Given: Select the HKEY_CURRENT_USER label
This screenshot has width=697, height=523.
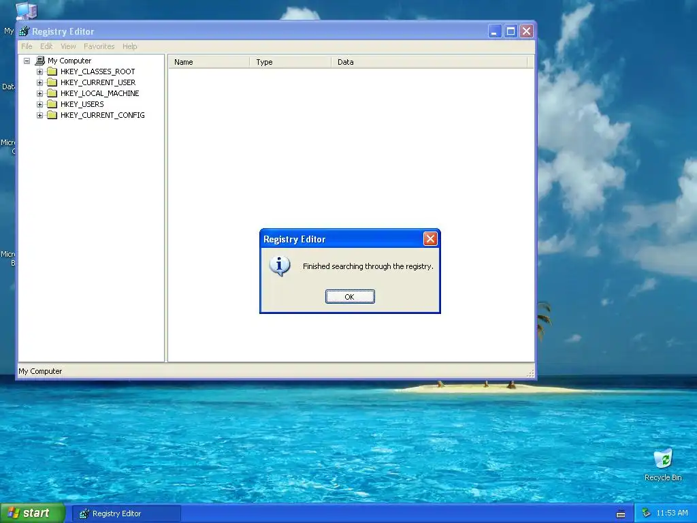Looking at the screenshot, I should pos(98,82).
